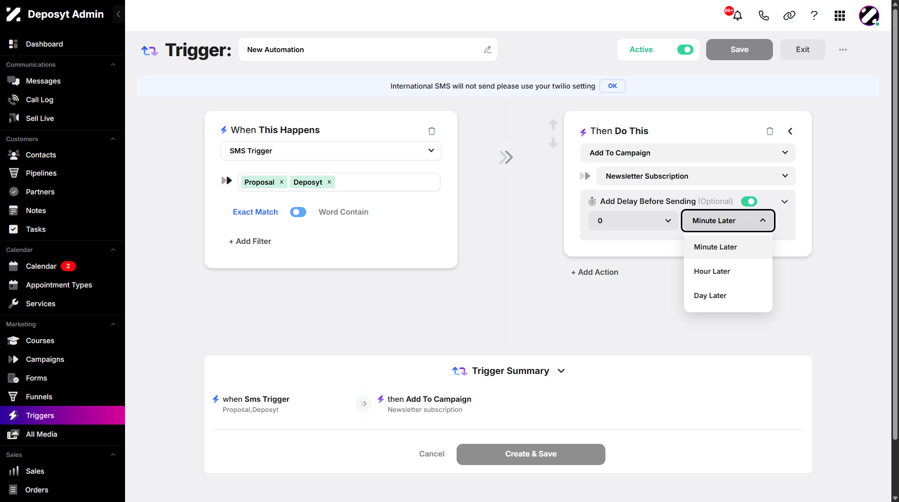Collapse the Marketing group

113,324
